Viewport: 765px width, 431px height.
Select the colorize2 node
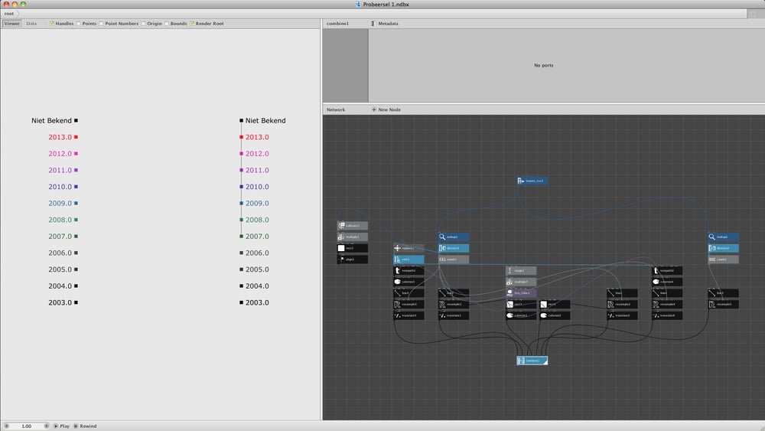coord(555,315)
